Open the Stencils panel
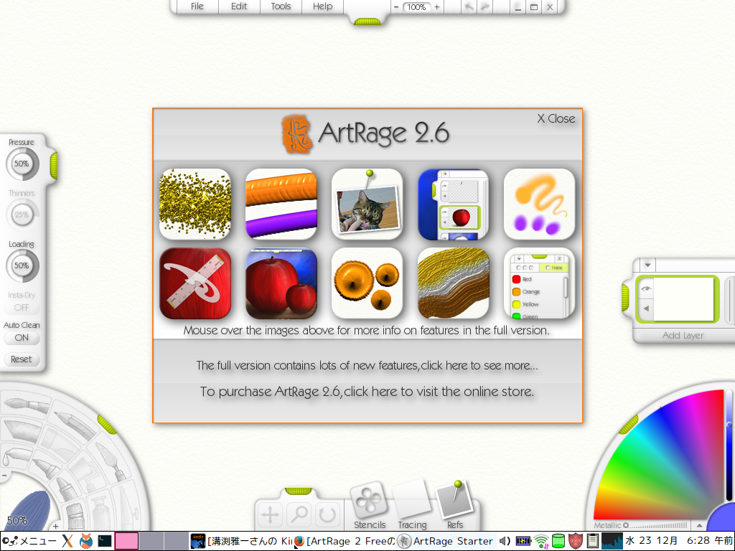Screen dimensions: 735x551 369,506
